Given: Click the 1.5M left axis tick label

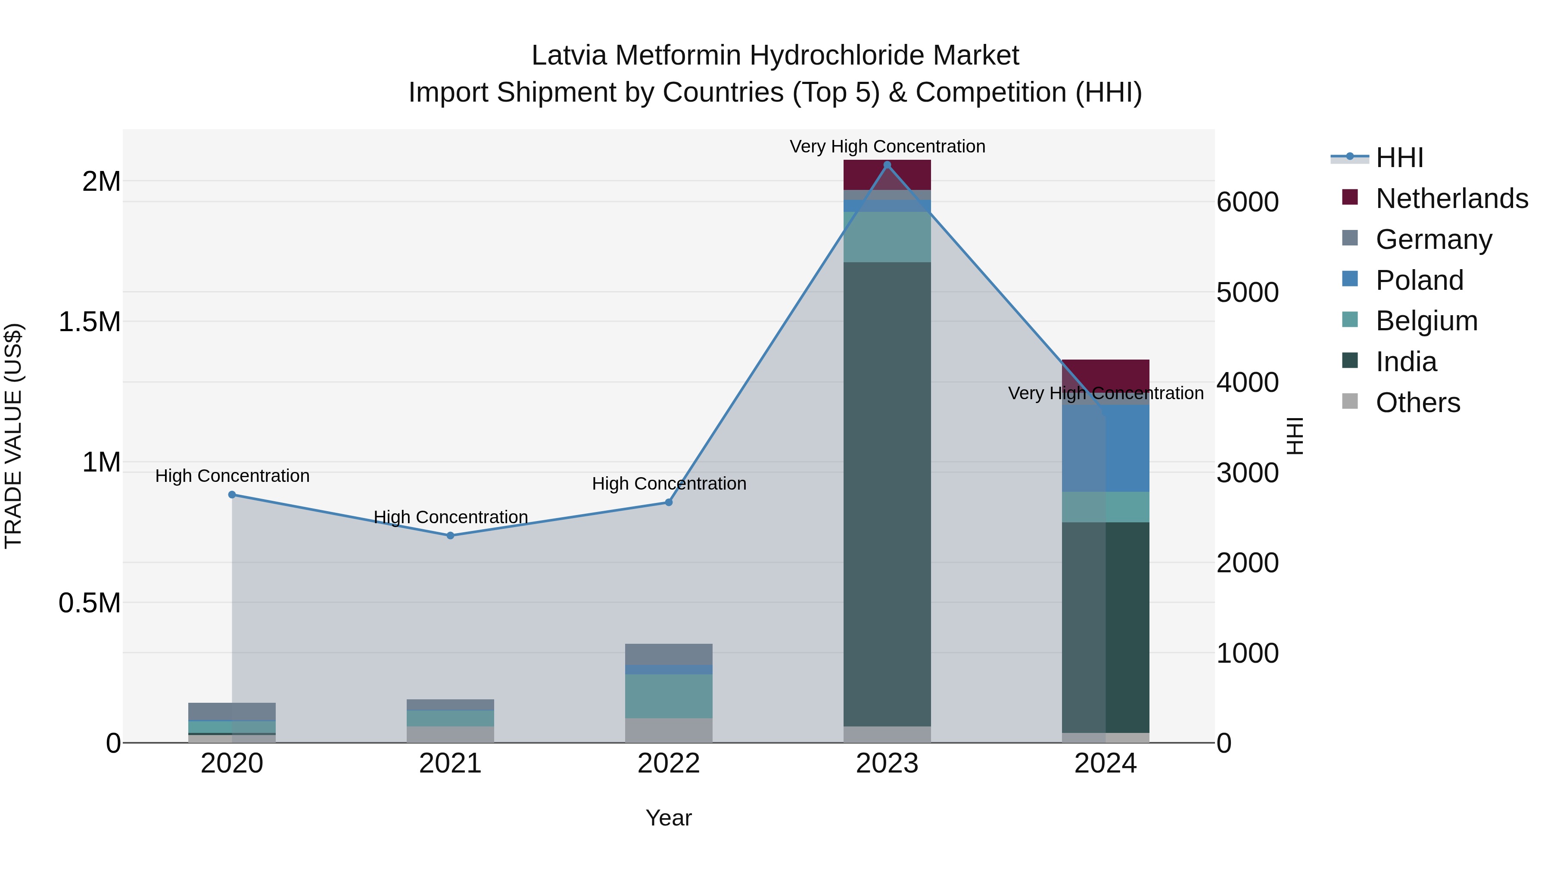Looking at the screenshot, I should [89, 322].
